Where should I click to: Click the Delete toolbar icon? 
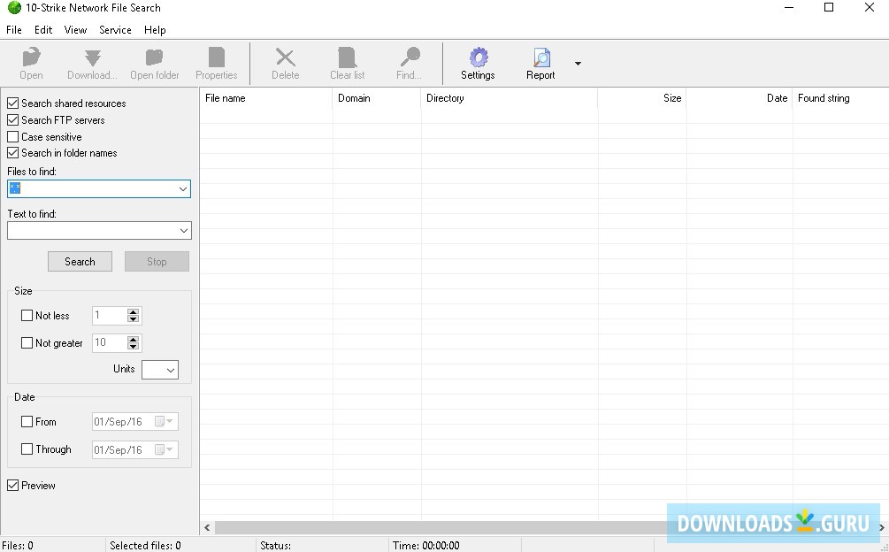285,62
